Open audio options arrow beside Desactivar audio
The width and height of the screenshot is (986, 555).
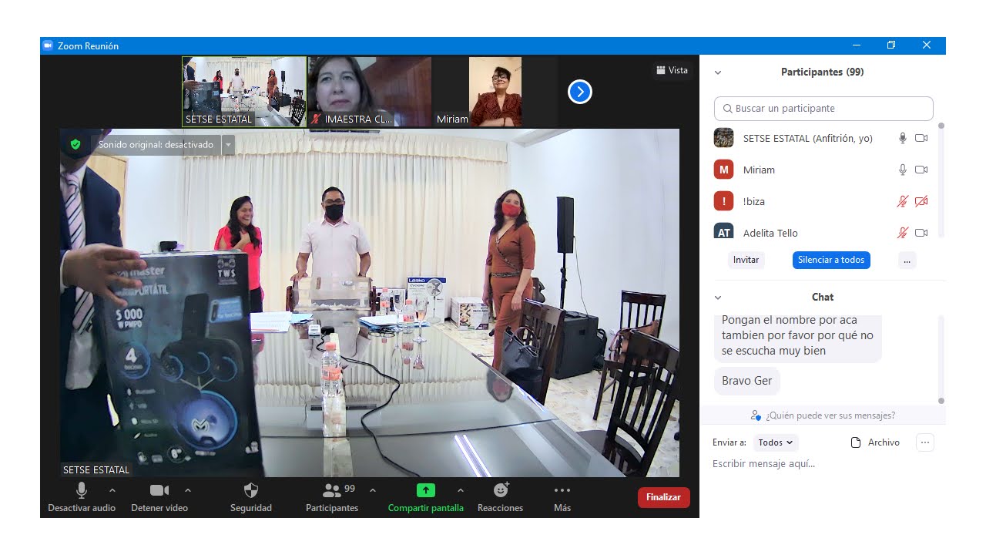[x=112, y=490]
